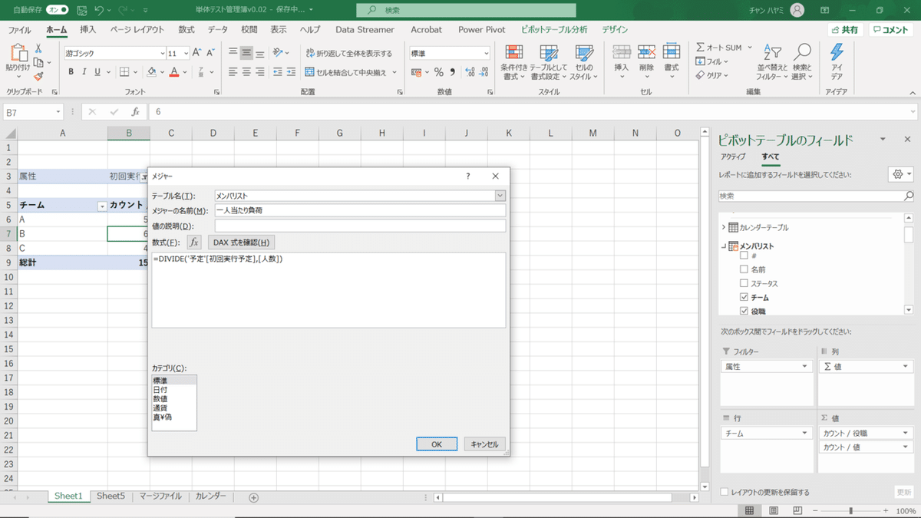Click the Format Painter brush icon
The width and height of the screenshot is (921, 518).
pyautogui.click(x=38, y=76)
